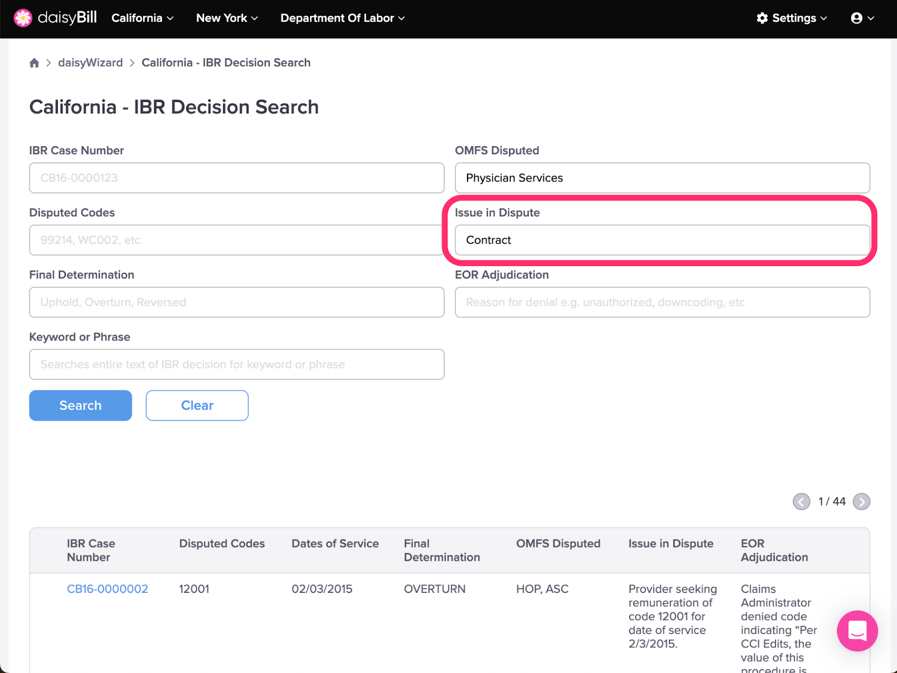
Task: Click the Issue in Dispute column header
Action: 671,544
